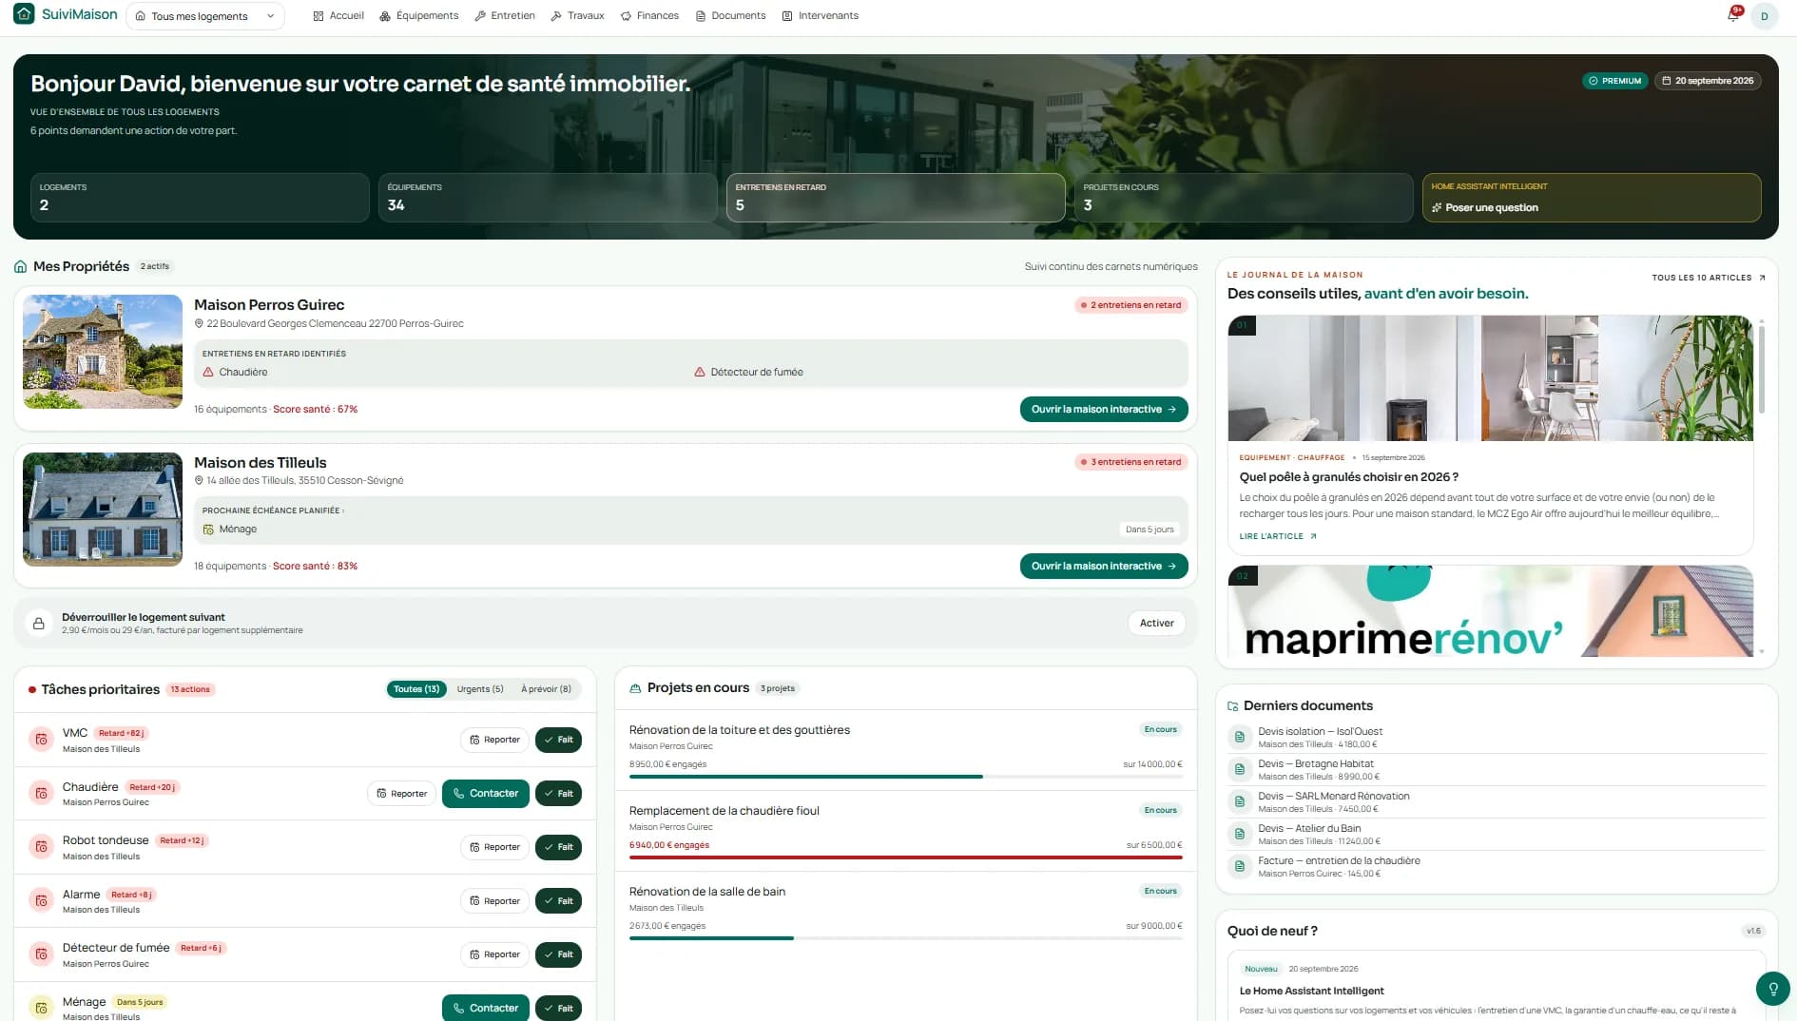The image size is (1797, 1021).
Task: Open the notifications bell icon
Action: (x=1732, y=15)
